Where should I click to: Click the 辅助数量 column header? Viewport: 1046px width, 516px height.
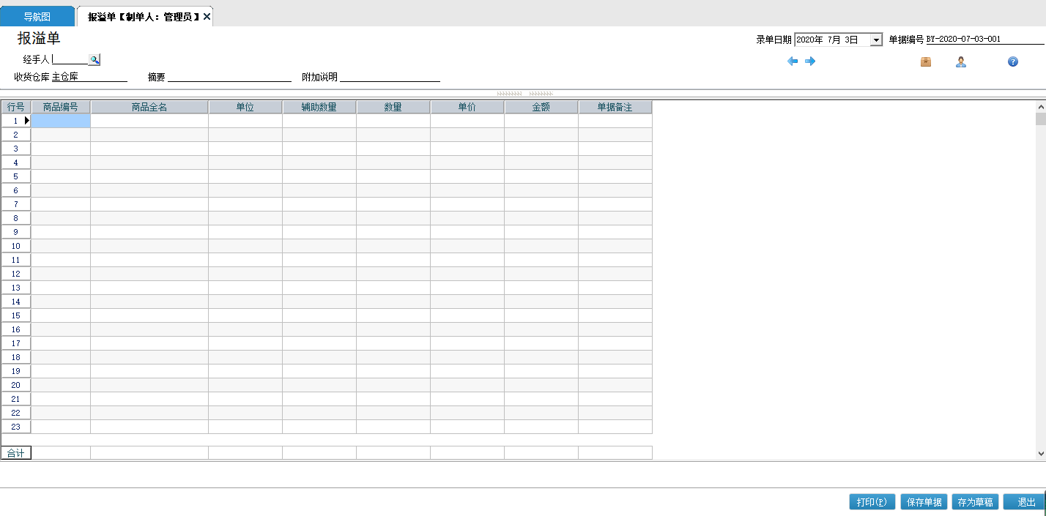coord(319,107)
